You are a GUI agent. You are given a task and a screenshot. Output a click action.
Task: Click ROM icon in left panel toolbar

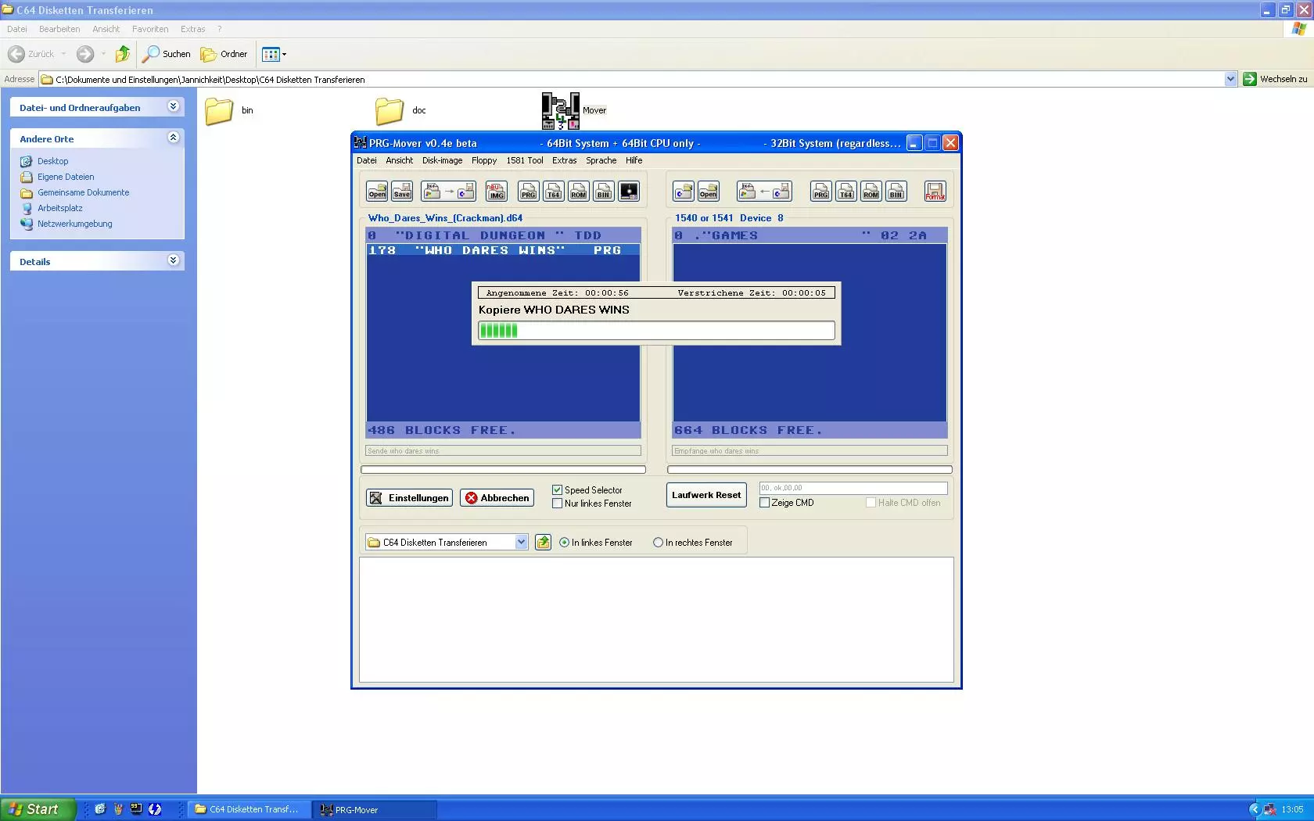579,192
